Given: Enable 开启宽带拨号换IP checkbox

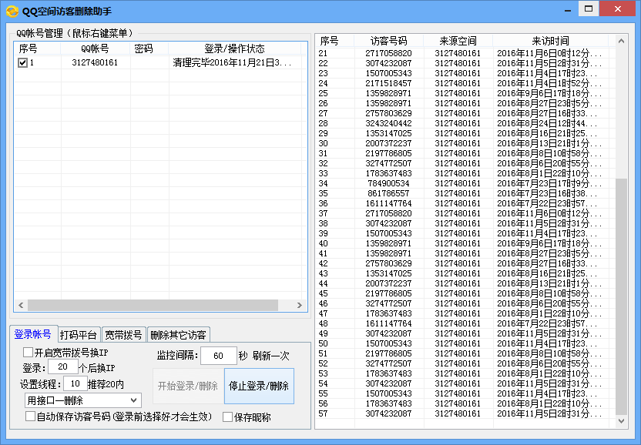Looking at the screenshot, I should (x=29, y=353).
